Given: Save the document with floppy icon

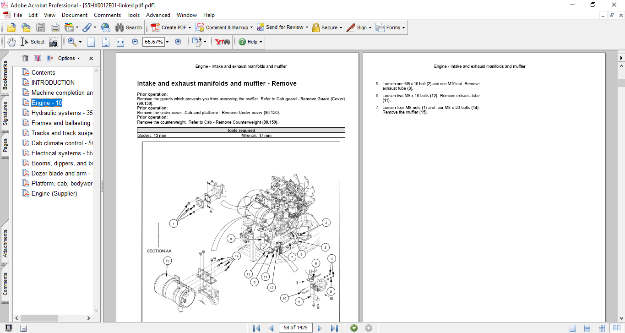Looking at the screenshot, I should [41, 27].
